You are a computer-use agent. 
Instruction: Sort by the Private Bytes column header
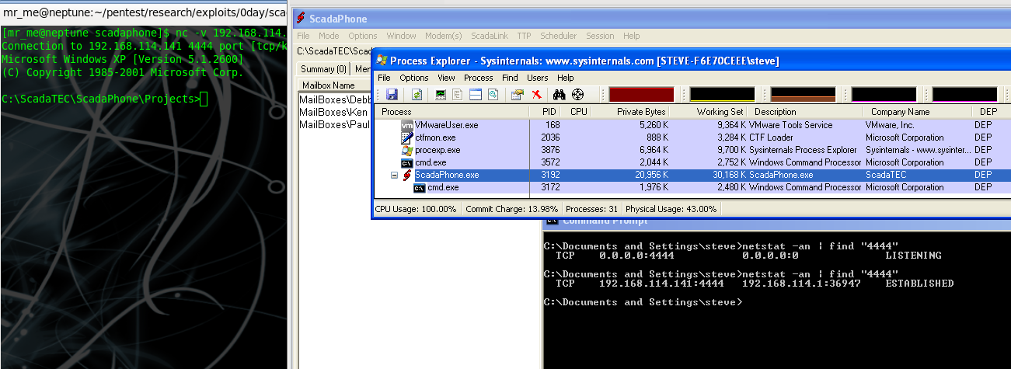click(630, 112)
